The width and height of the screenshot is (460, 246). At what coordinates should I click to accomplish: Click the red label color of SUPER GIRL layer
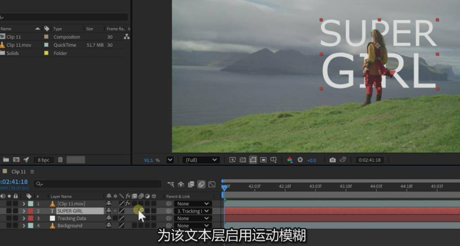pos(30,211)
